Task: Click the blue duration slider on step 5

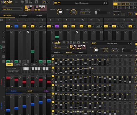Action: coord(41,102)
